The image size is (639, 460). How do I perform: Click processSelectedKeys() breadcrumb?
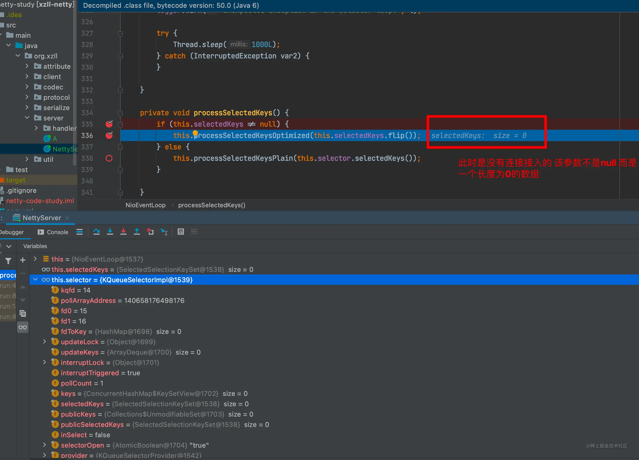click(x=212, y=205)
